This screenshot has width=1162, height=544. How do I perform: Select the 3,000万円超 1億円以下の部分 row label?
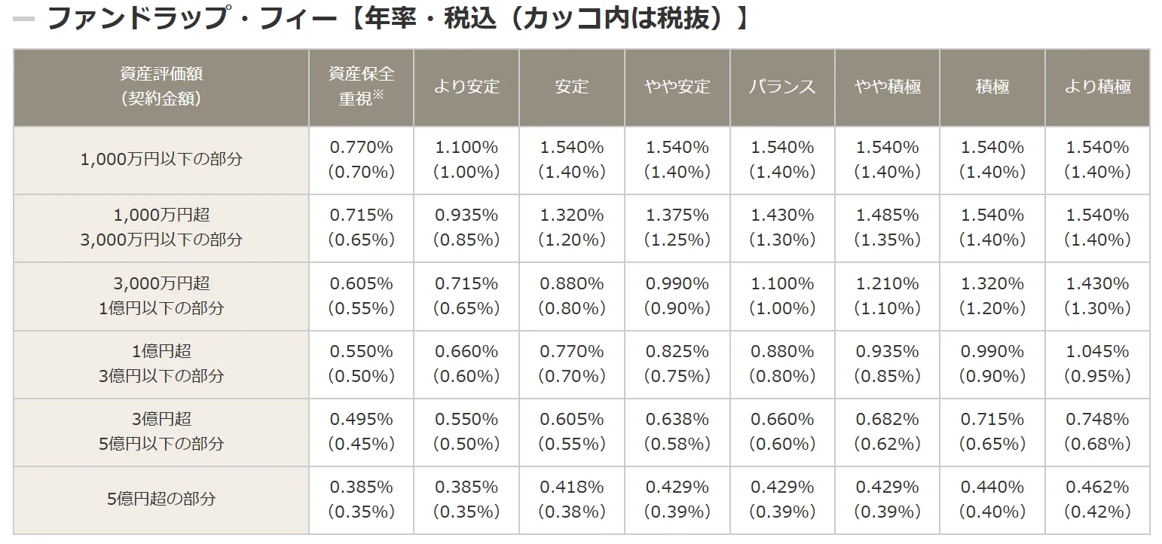[x=161, y=295]
